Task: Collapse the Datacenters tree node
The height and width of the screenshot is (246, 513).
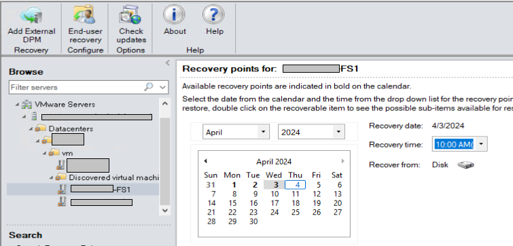Action: 31,129
